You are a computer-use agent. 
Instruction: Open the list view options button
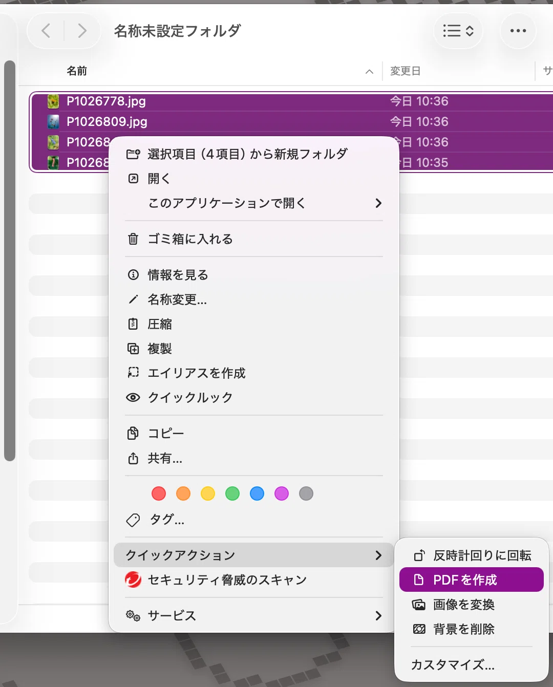[x=458, y=31]
